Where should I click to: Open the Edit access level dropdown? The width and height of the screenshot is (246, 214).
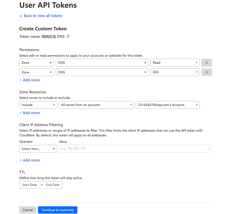[x=175, y=72]
